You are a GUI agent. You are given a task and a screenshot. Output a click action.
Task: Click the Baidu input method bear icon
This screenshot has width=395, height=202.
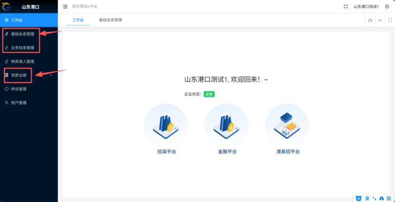pyautogui.click(x=359, y=198)
